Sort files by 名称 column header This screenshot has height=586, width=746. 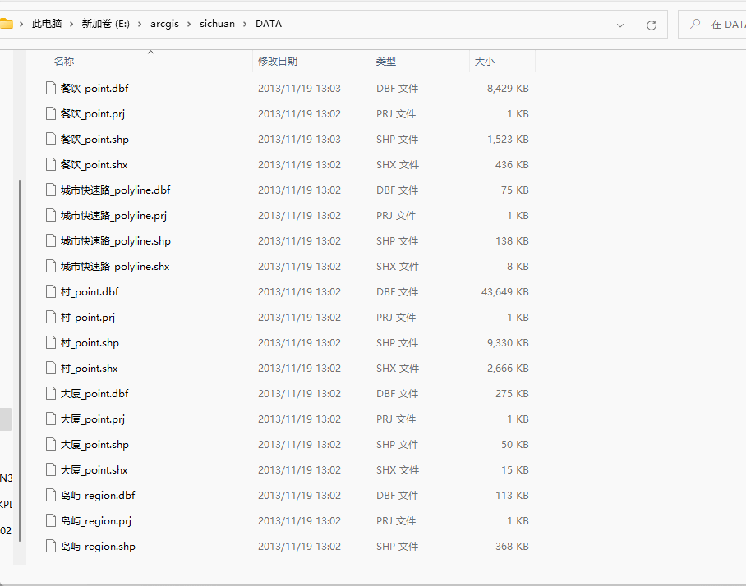click(x=64, y=62)
